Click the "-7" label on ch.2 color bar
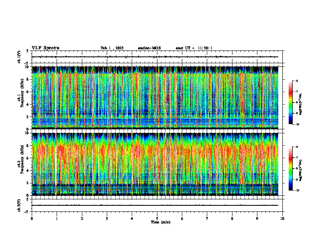Image resolution: width=318 pixels, height=245 pixels. [x=296, y=158]
